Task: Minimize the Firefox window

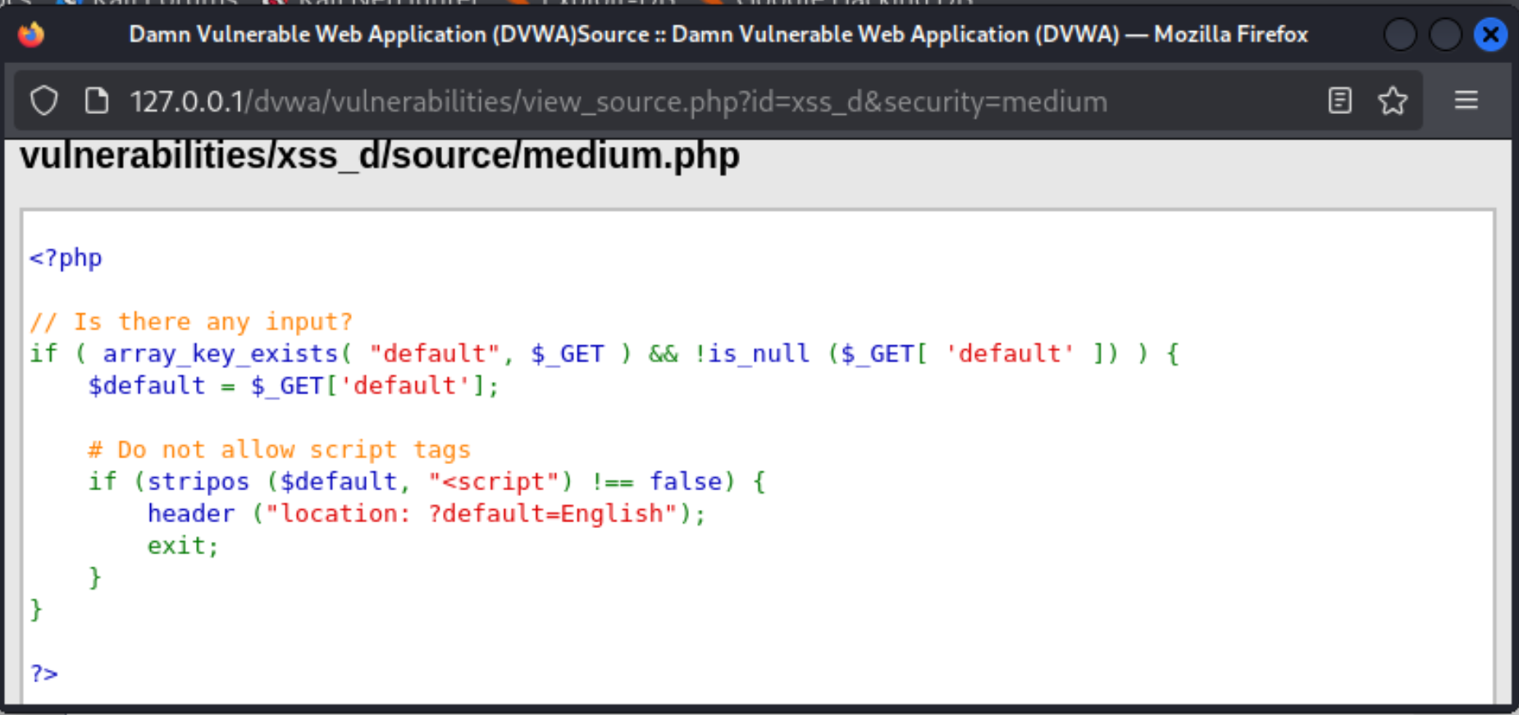Action: click(1400, 34)
